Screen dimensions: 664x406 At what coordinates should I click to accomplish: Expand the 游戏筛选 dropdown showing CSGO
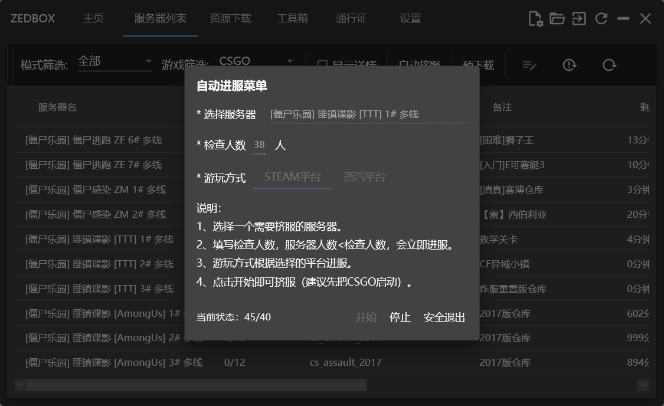[x=256, y=61]
